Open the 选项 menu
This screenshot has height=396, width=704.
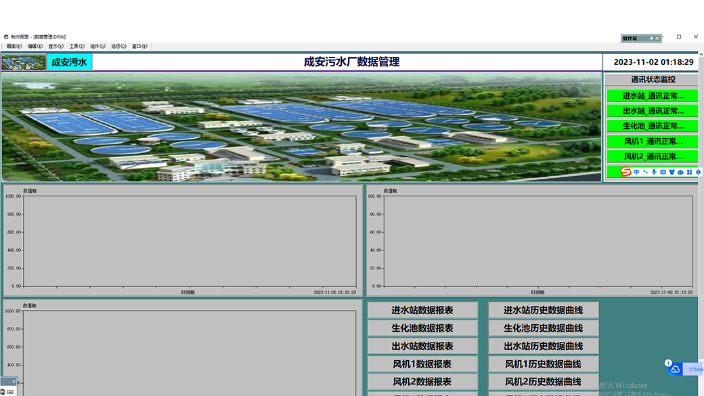118,46
